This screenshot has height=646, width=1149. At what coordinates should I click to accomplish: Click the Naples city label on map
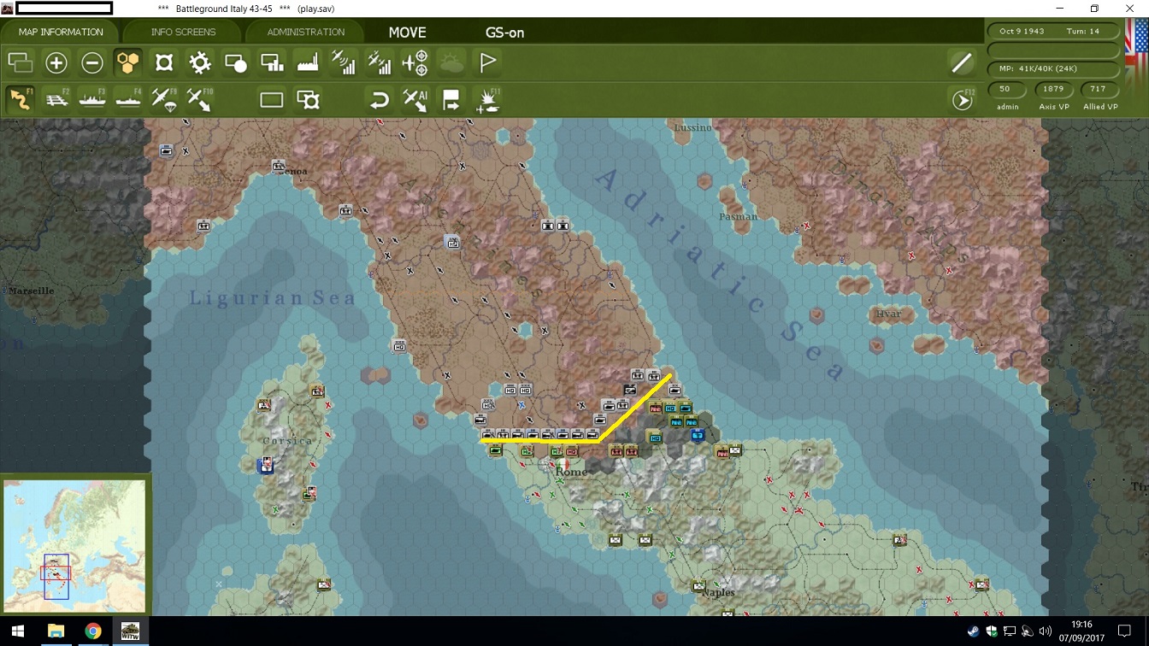point(718,592)
